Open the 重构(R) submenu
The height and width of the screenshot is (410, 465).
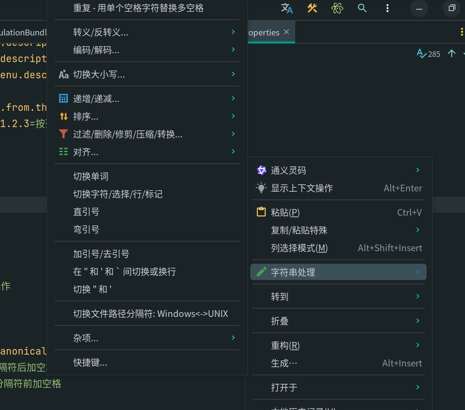[x=338, y=345]
